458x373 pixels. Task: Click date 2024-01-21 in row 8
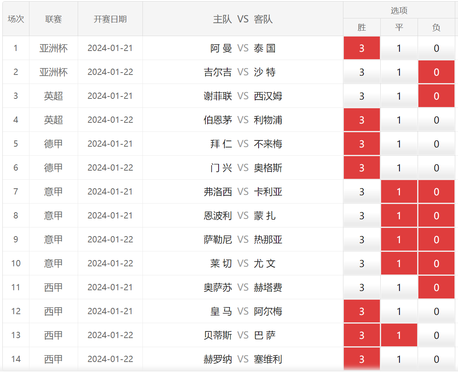click(x=110, y=215)
